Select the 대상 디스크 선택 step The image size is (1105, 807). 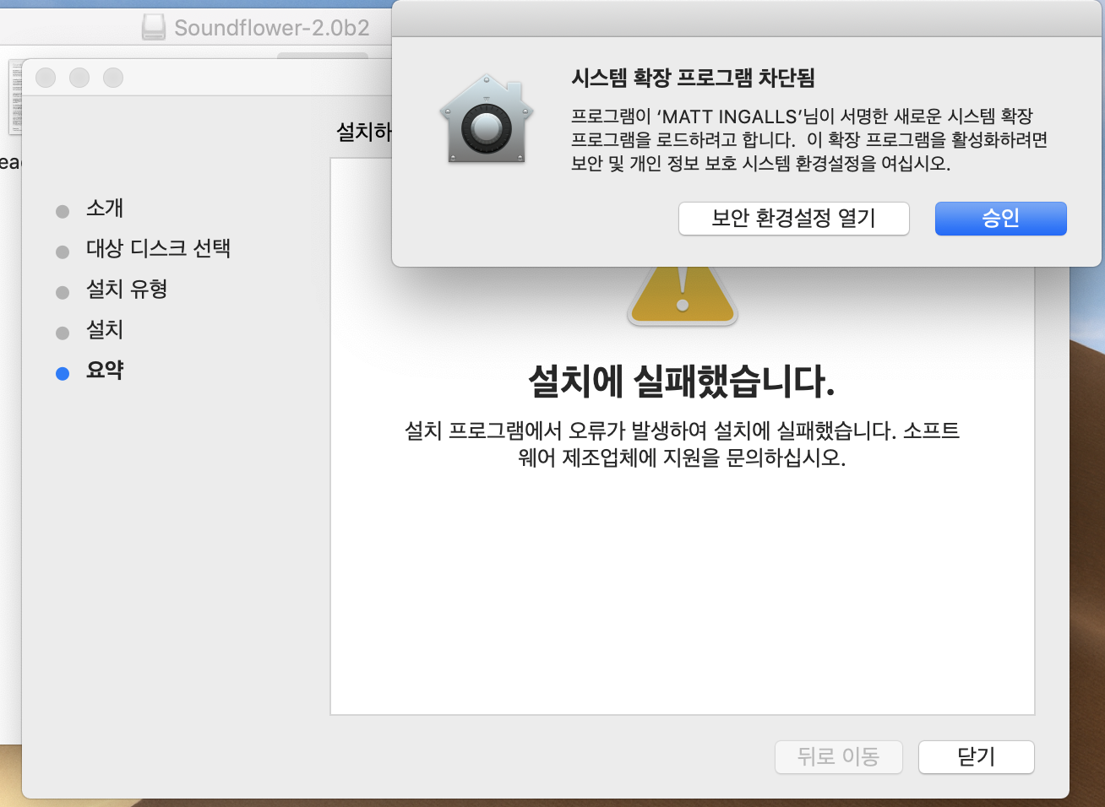pyautogui.click(x=158, y=249)
